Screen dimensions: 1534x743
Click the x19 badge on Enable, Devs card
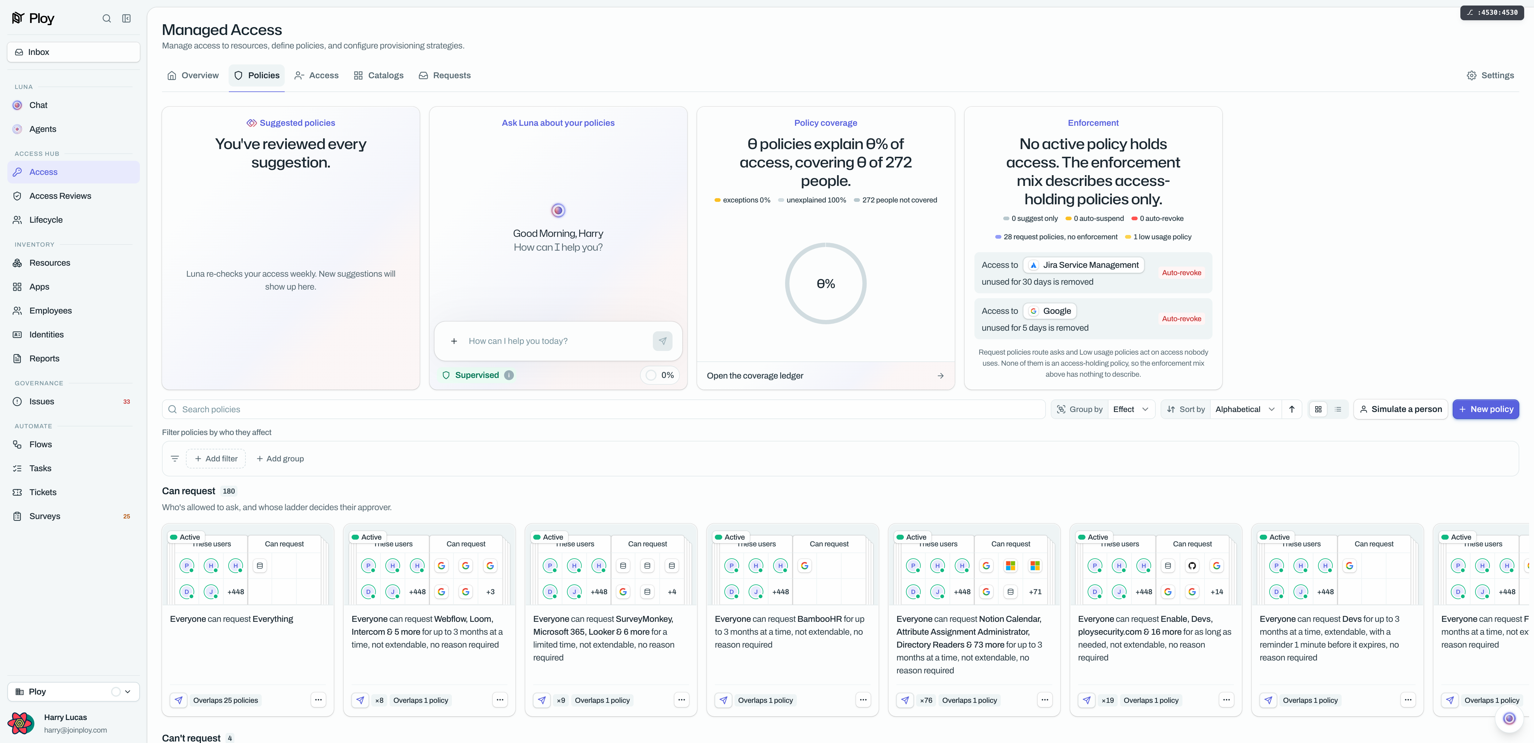(1108, 700)
